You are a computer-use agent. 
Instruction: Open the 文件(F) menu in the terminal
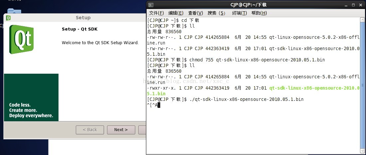[156, 13]
